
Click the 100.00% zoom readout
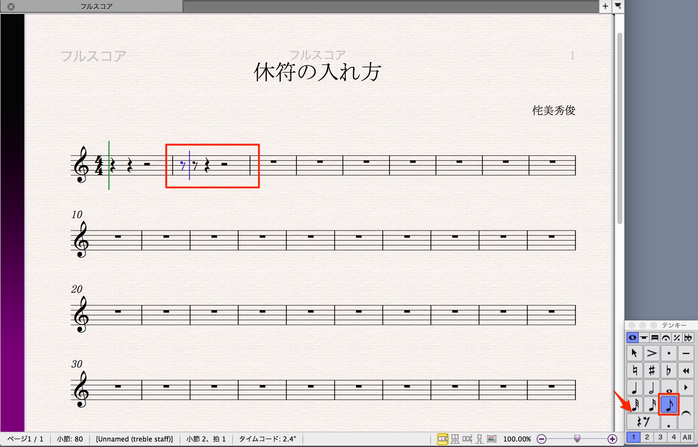[517, 439]
